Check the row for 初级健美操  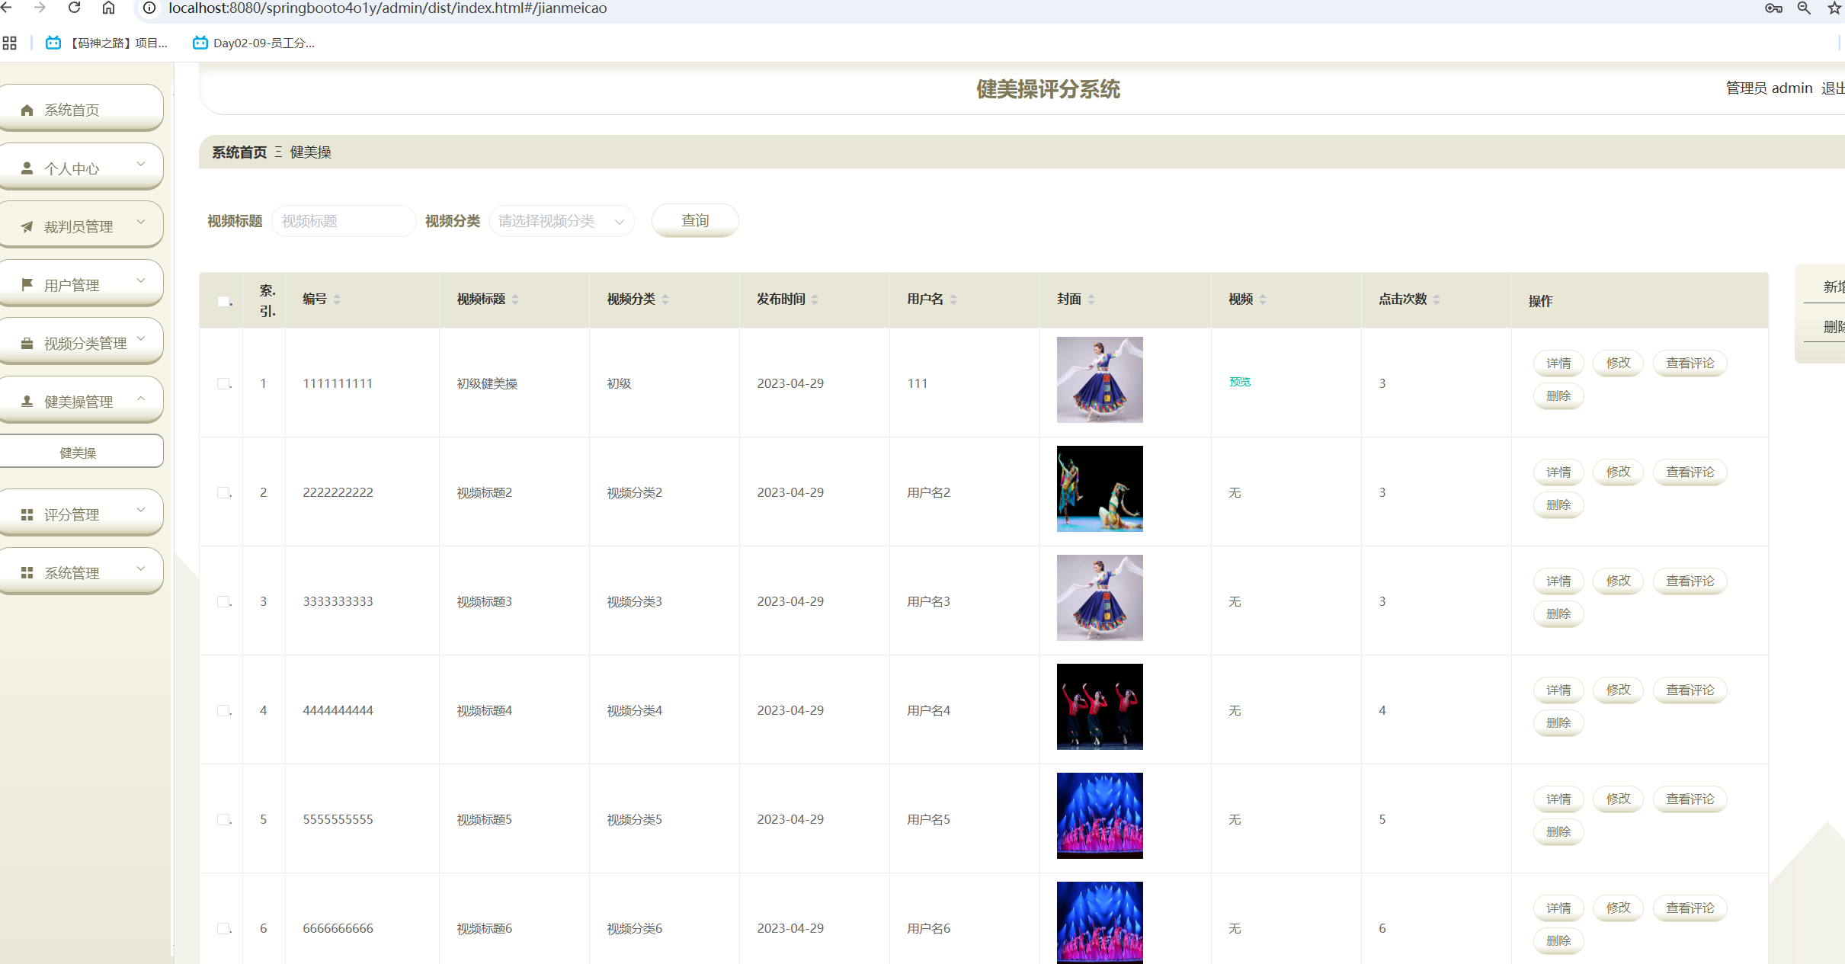point(223,383)
